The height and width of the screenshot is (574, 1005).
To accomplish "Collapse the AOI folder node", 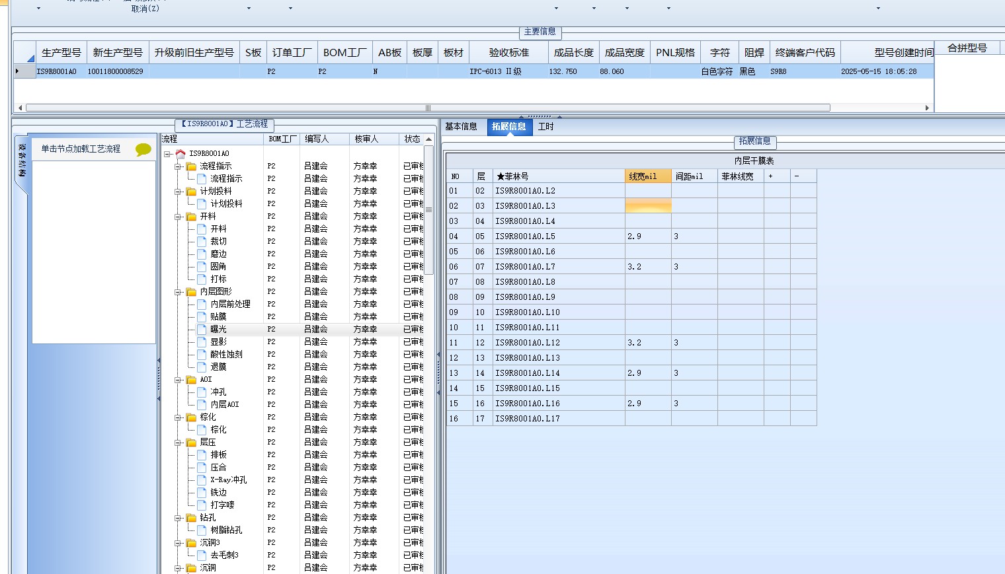I will (178, 380).
